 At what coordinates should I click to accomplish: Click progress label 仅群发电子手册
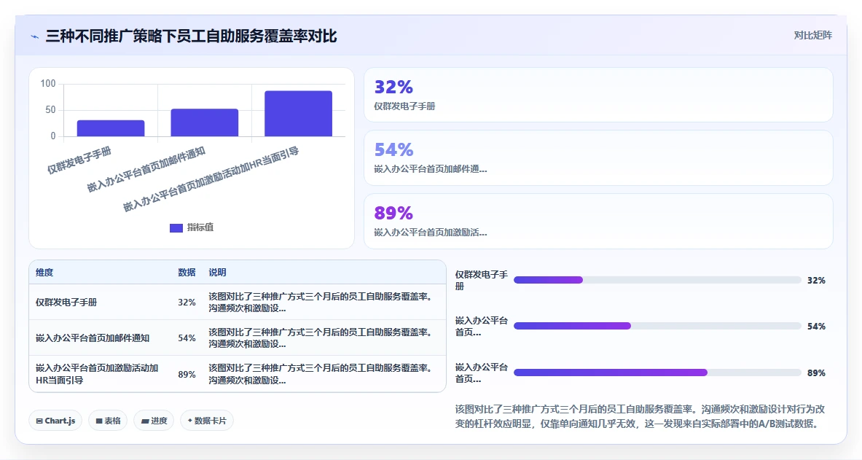(482, 280)
